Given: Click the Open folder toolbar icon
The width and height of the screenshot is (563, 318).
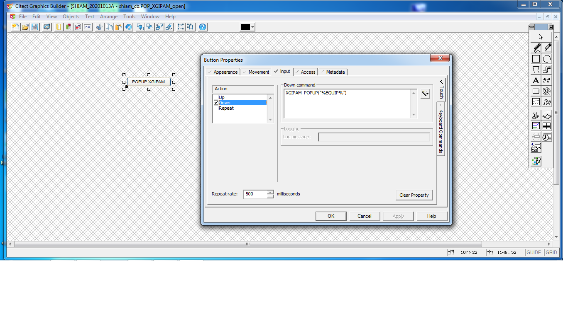Looking at the screenshot, I should [25, 27].
